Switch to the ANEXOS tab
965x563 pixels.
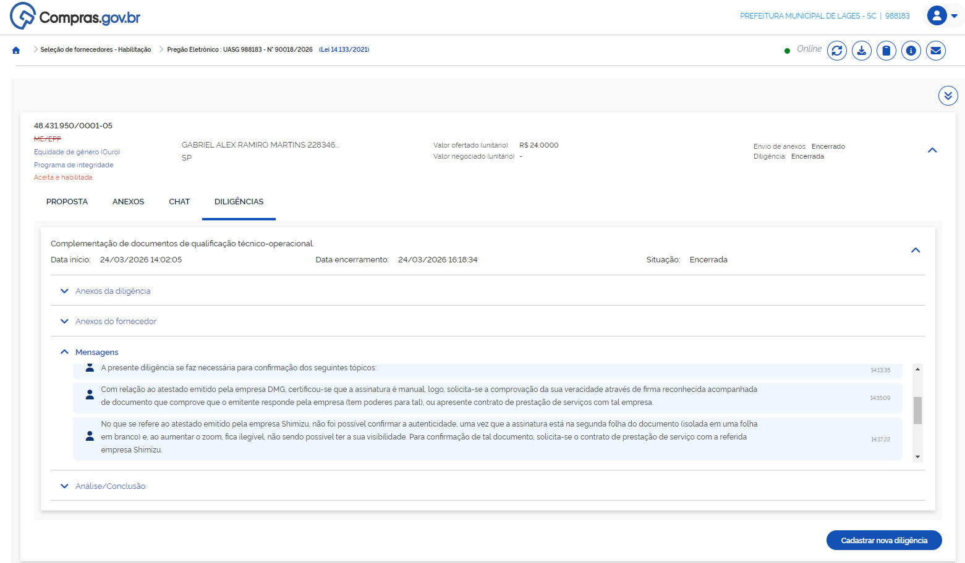click(129, 202)
